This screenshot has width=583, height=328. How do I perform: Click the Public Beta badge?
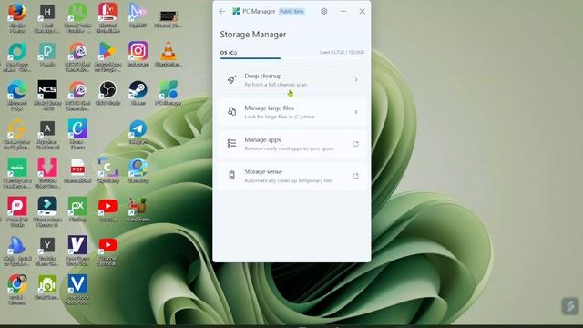291,12
